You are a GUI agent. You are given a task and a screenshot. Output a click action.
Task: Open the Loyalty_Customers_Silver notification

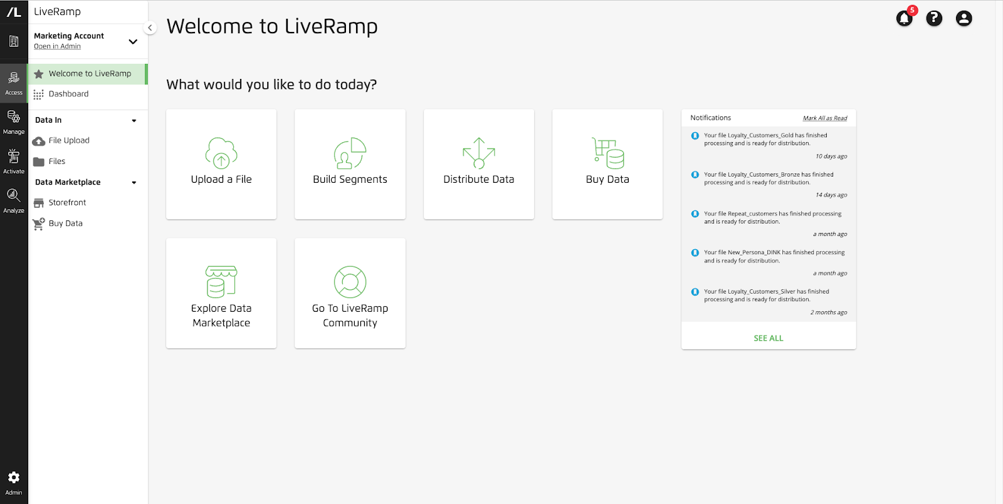pos(769,302)
